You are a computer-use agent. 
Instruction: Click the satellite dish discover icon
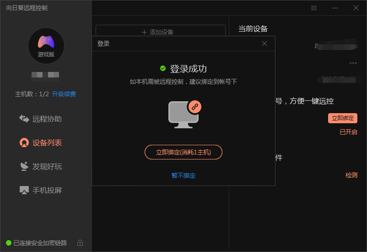point(24,166)
